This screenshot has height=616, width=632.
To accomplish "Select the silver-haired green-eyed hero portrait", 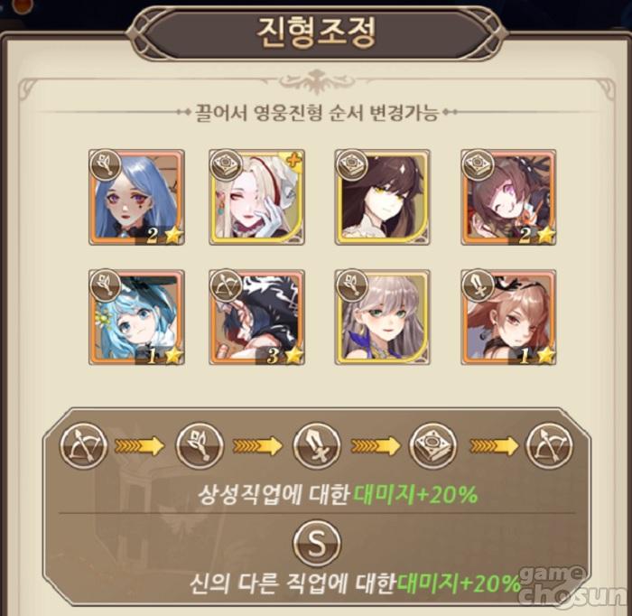I will (383, 317).
